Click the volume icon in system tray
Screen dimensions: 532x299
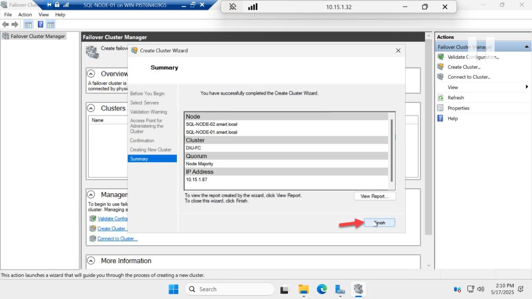(480, 289)
